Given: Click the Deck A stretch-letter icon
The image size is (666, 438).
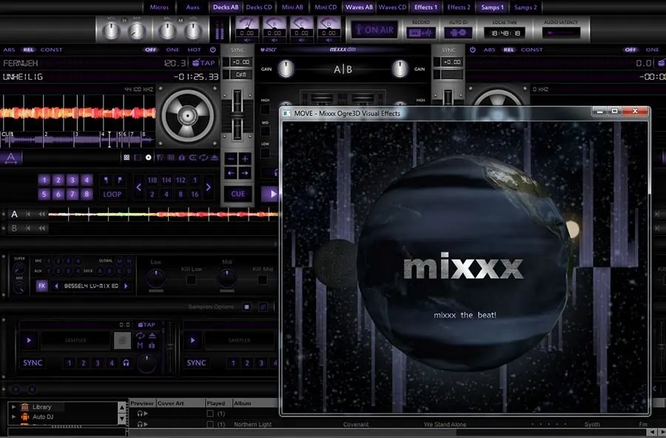Looking at the screenshot, I should (10, 158).
